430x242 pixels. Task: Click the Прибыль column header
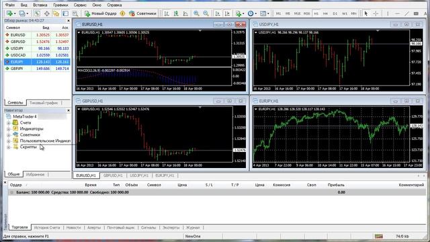click(x=336, y=185)
